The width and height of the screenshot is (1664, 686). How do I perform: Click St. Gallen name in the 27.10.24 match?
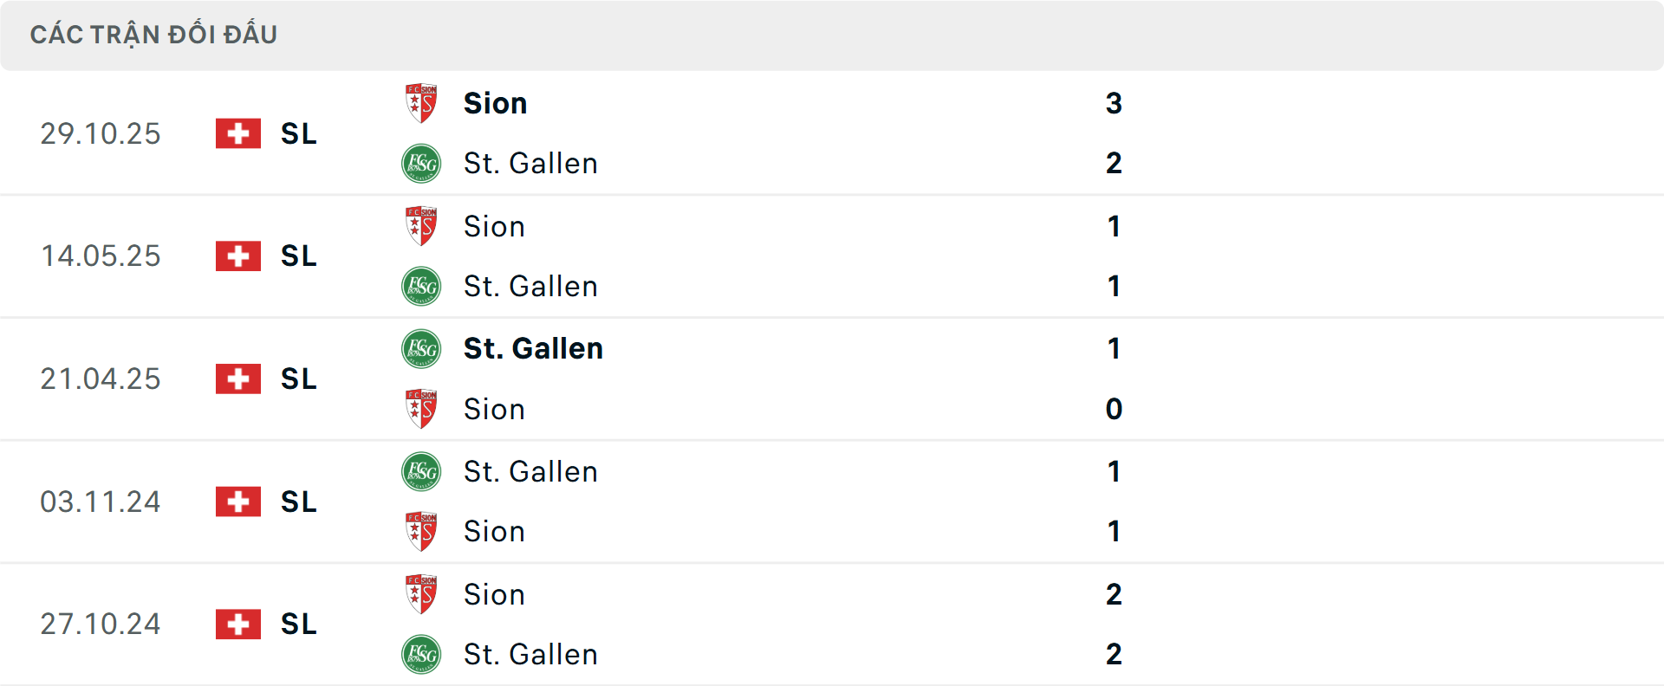[x=531, y=654]
